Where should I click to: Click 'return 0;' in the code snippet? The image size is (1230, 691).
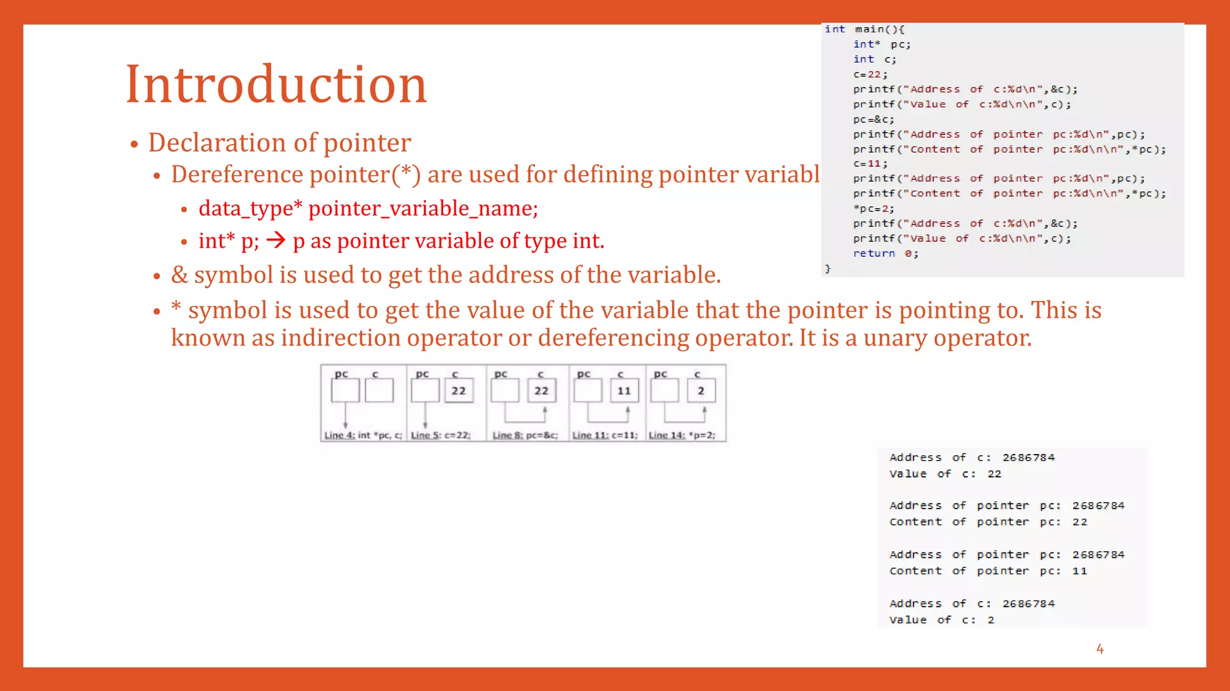coord(885,254)
